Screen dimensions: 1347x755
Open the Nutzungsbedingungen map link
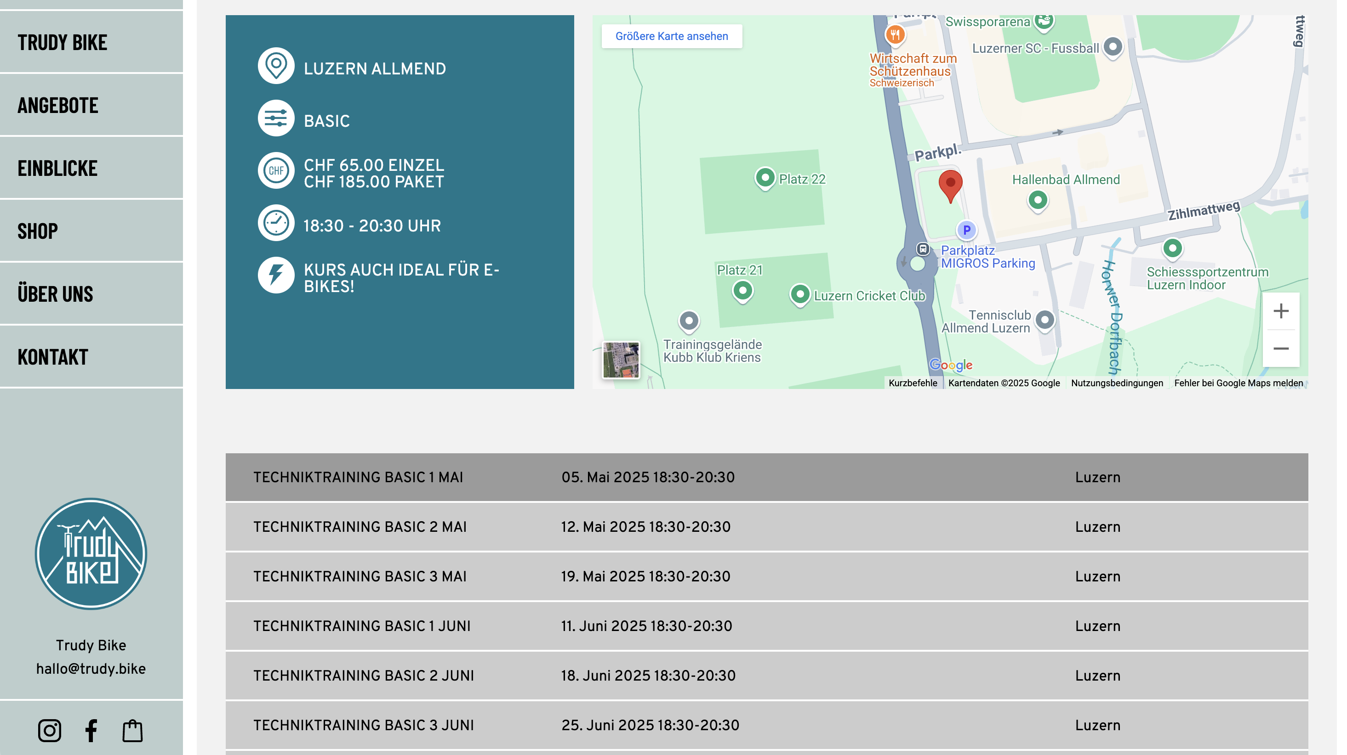[x=1117, y=383]
